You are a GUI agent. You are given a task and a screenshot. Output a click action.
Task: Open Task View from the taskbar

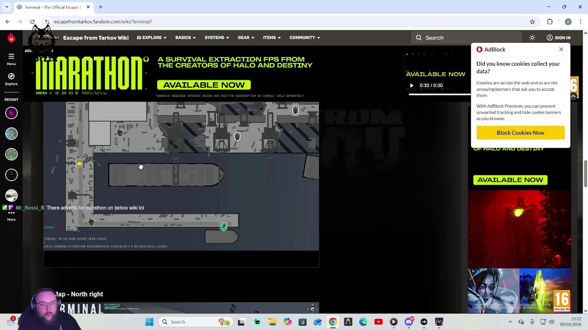(241, 322)
